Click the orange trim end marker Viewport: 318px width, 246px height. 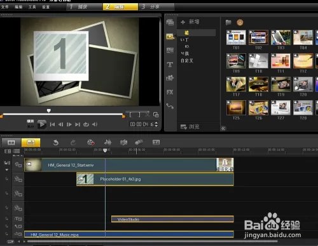[x=123, y=116]
